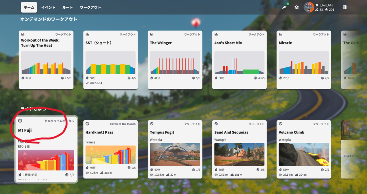Image resolution: width=367 pixels, height=194 pixels.
Task: Click the drops total 3,678,643
Action: point(326,5)
